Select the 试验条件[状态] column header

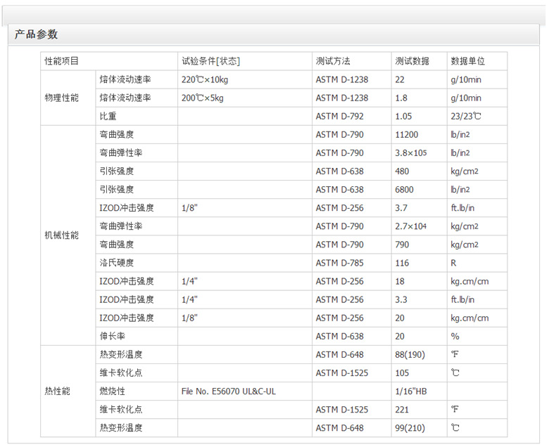(x=245, y=61)
